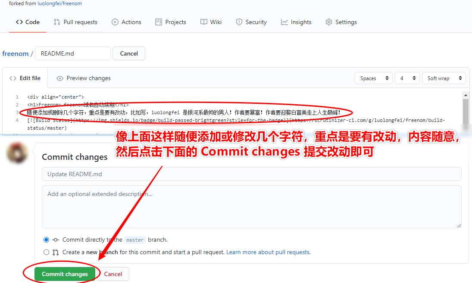This screenshot has height=283, width=472.
Task: Click the README.md filename input field
Action: (72, 53)
